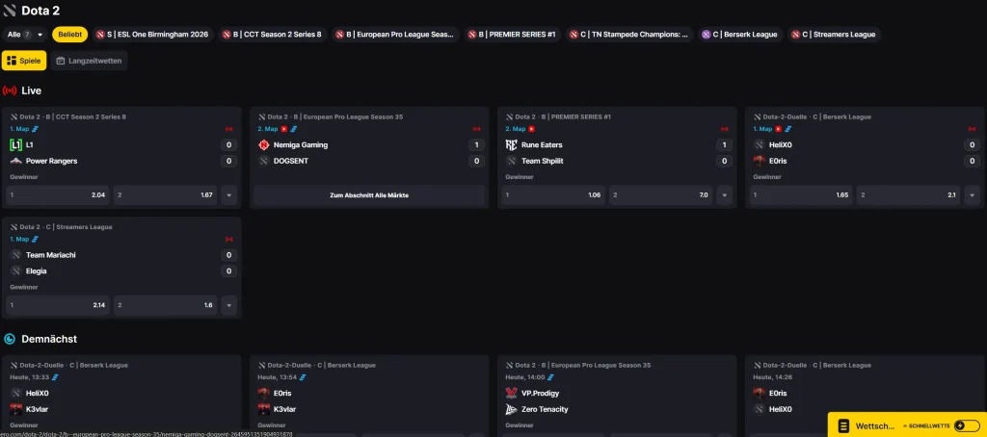This screenshot has width=987, height=437.
Task: Open the video stream icon for Rune Eaters match
Action: (x=529, y=128)
